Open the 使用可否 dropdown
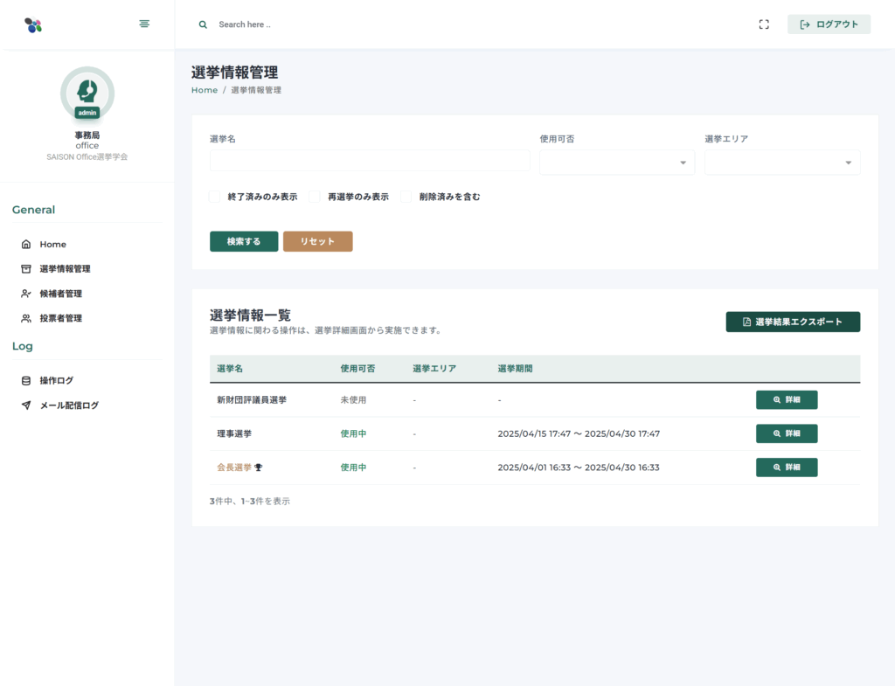Viewport: 895px width, 686px height. click(617, 163)
